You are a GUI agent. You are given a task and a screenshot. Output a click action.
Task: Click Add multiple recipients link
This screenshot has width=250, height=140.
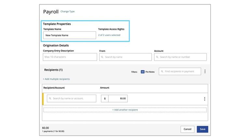pyautogui.click(x=56, y=79)
